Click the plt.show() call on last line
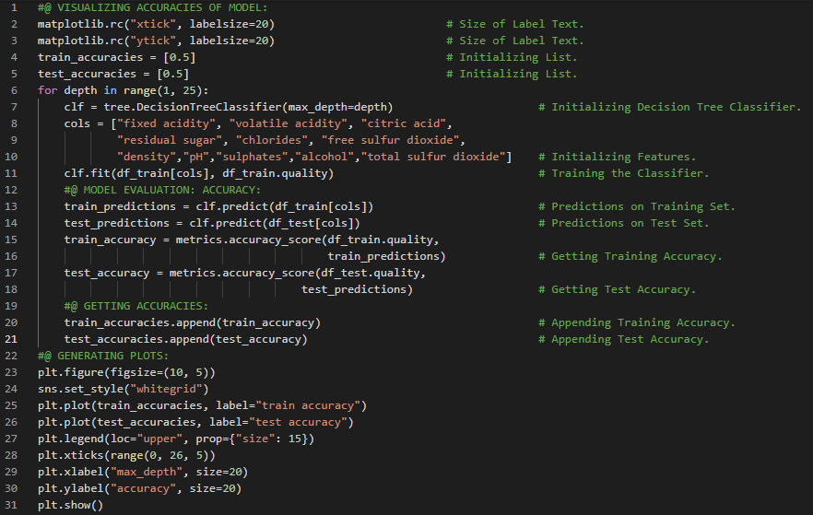 [x=70, y=505]
